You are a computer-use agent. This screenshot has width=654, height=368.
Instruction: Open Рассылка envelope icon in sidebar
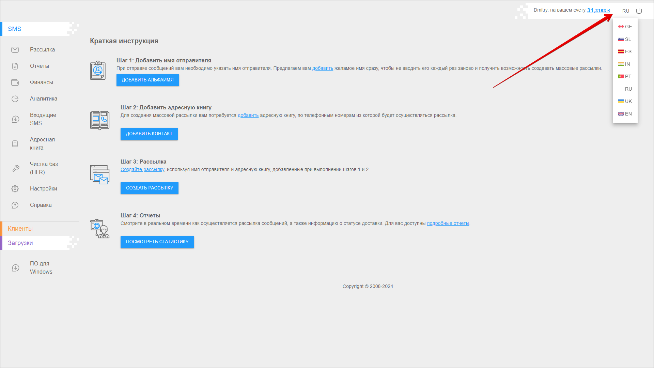15,50
